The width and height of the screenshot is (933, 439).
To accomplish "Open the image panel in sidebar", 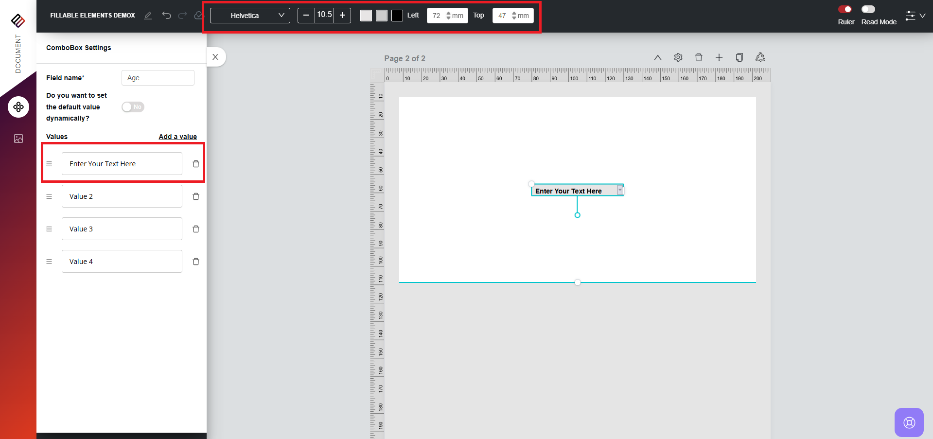I will (x=18, y=139).
